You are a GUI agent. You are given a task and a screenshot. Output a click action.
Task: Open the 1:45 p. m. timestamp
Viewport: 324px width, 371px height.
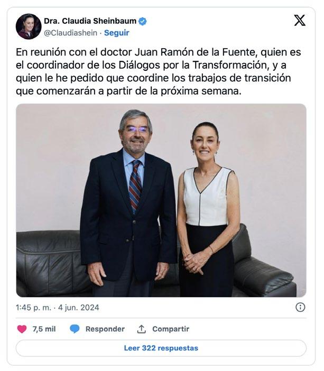click(33, 308)
